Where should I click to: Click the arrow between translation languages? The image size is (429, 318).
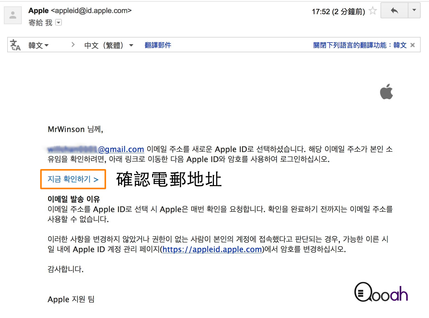(x=73, y=44)
